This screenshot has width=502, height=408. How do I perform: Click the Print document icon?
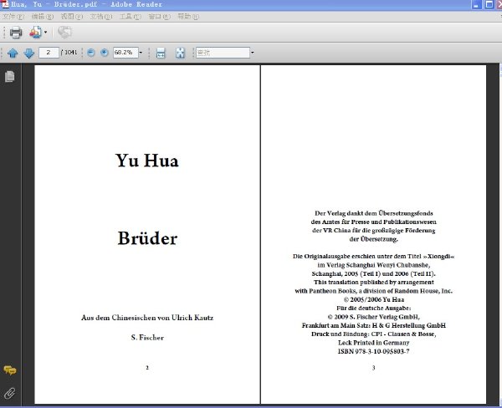16,33
